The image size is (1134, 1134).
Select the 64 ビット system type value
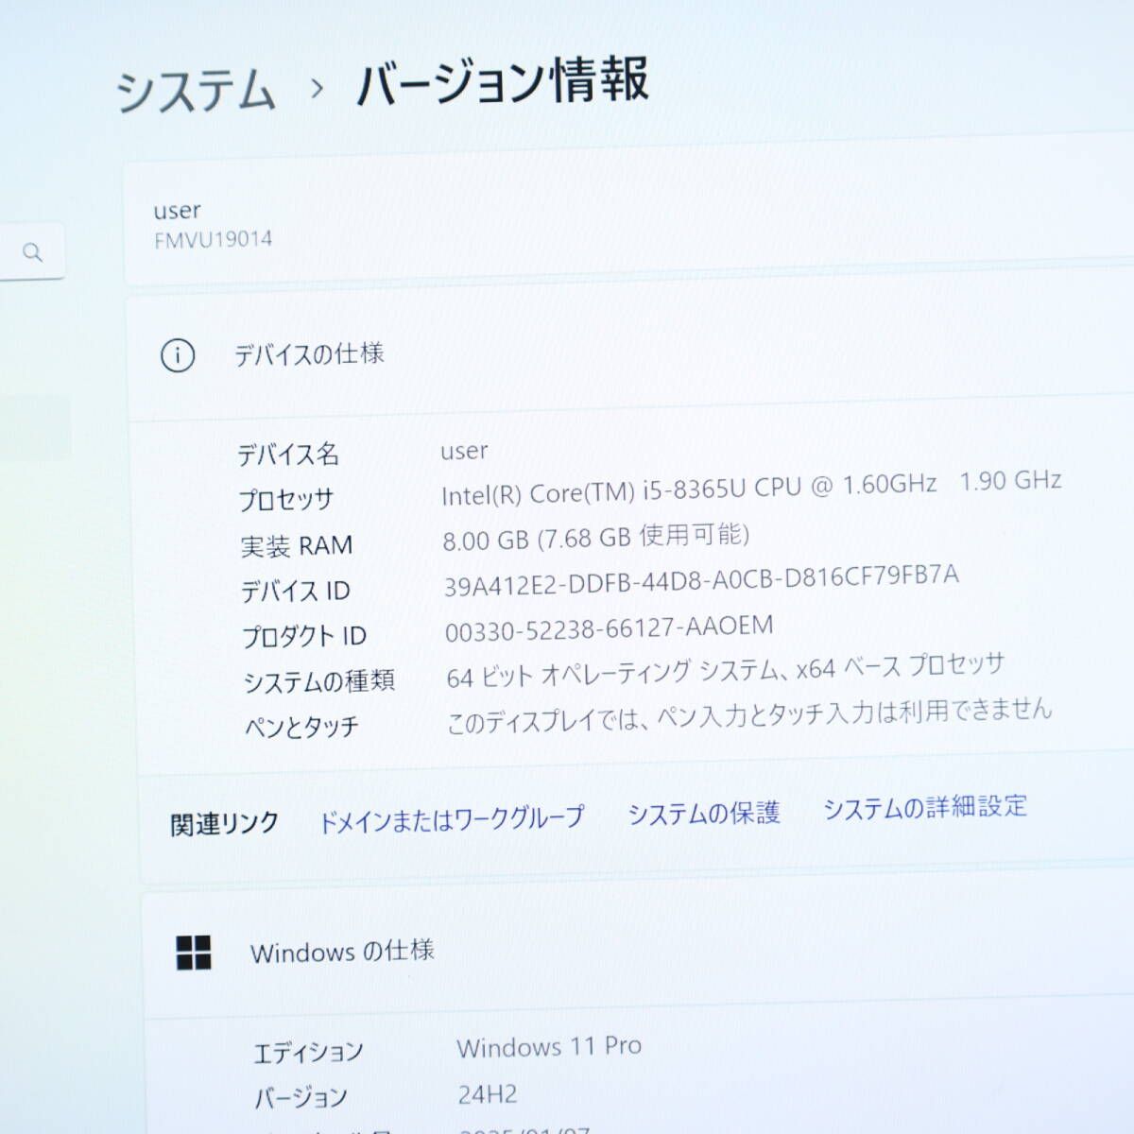[x=725, y=670]
